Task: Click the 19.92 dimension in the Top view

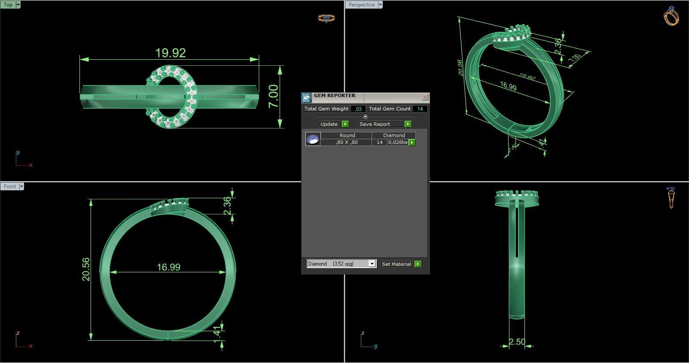Action: 171,53
